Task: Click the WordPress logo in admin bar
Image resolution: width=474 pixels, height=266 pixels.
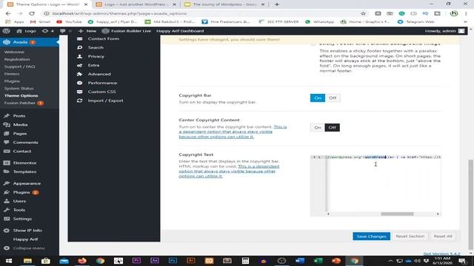Action: [x=7, y=31]
